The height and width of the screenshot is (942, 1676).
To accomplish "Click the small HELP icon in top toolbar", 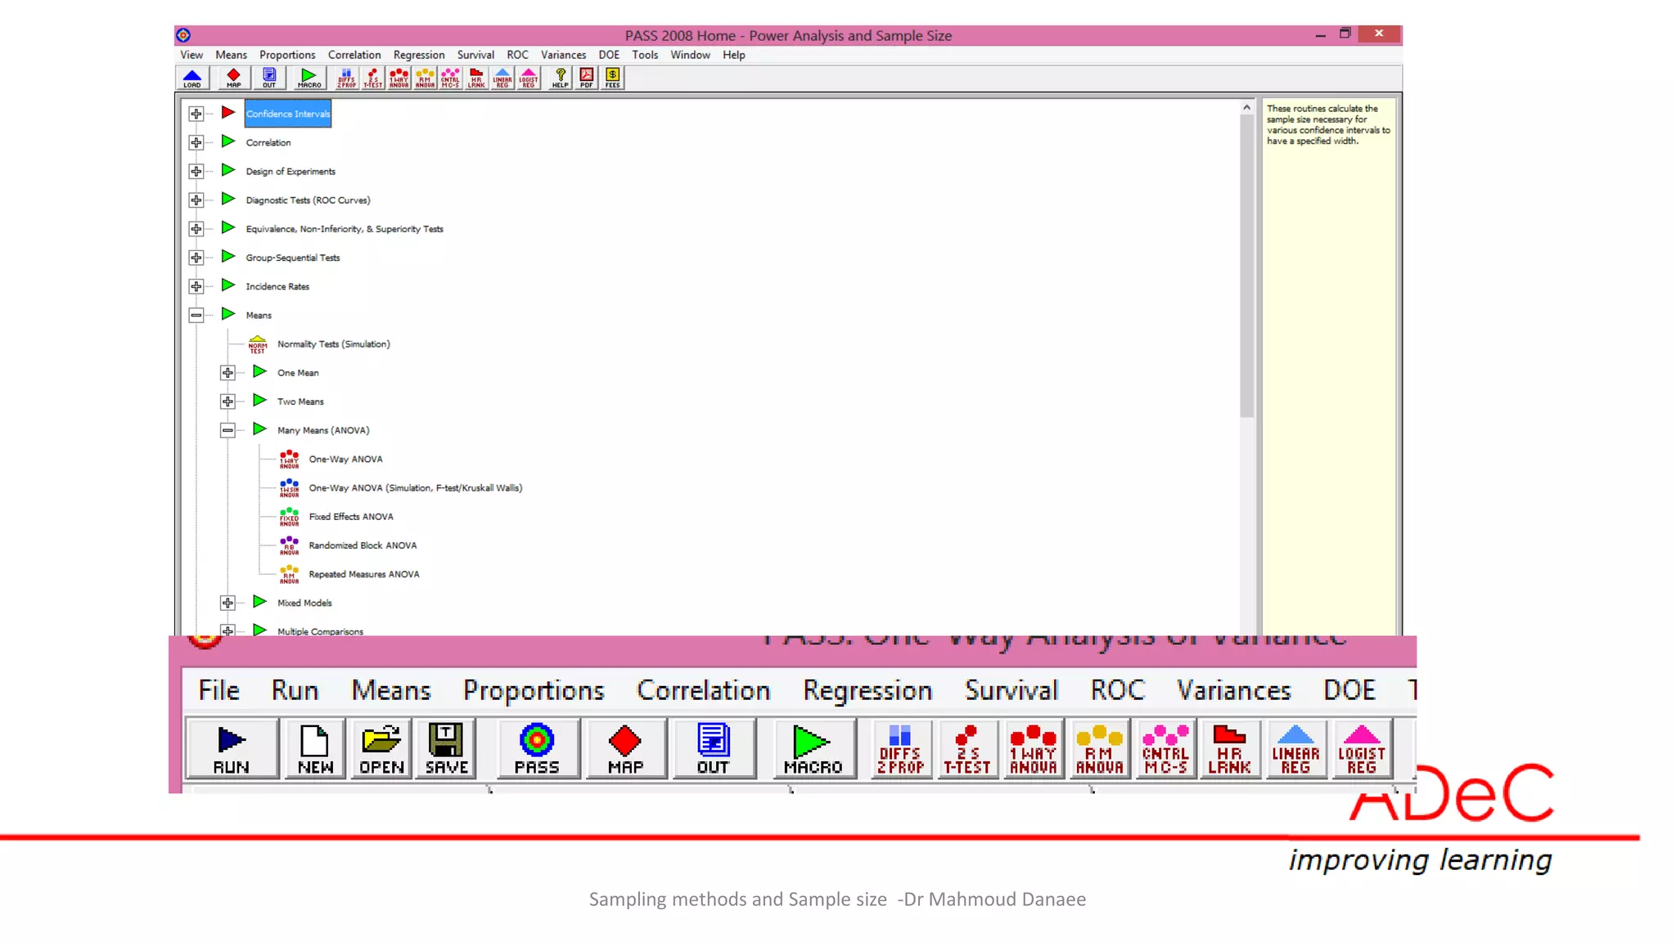I will [560, 78].
